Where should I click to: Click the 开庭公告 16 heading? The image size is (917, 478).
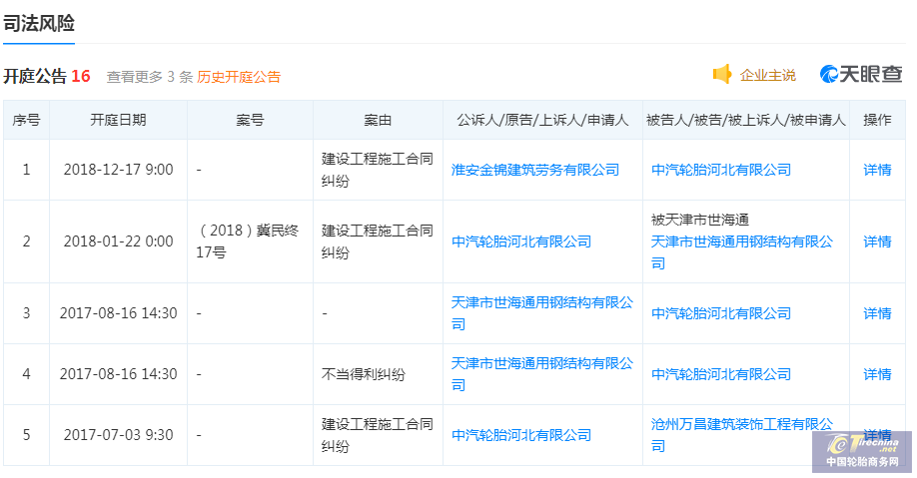click(47, 76)
